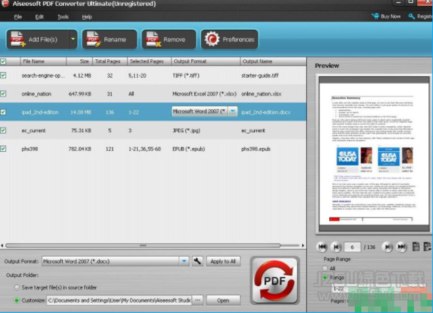Click the left scroll arrow of file list
Screen dimensions: 433x313
[2, 245]
